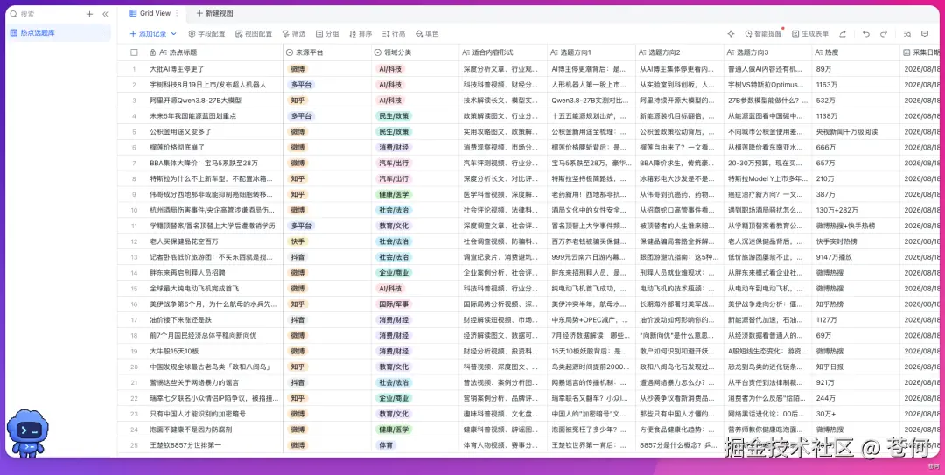
Task: Click the 企业/商业 tag in row 14
Action: (x=394, y=272)
